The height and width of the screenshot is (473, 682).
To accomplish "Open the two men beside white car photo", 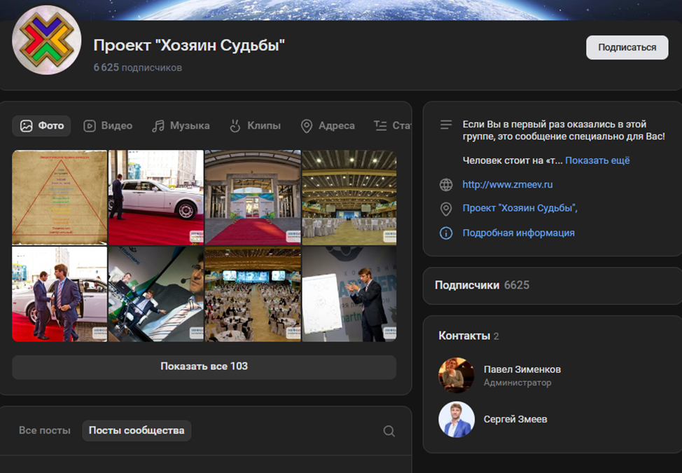I will click(x=60, y=294).
